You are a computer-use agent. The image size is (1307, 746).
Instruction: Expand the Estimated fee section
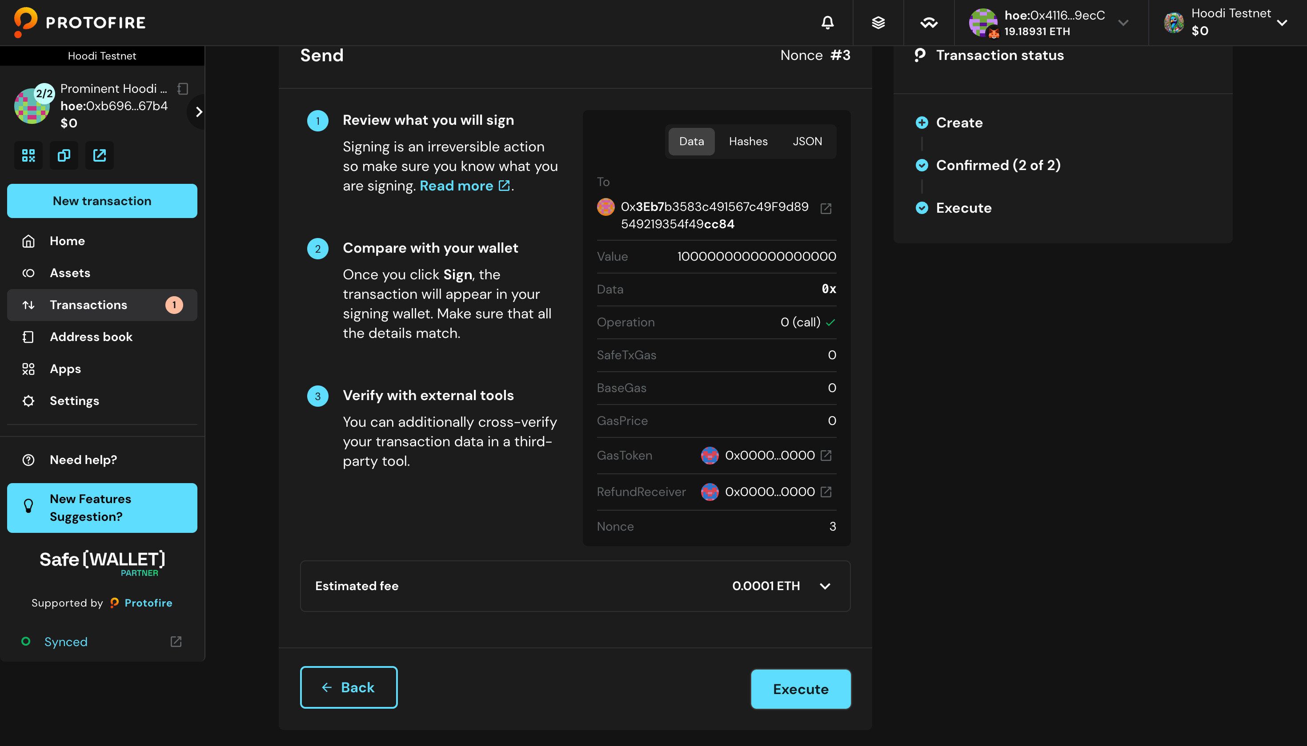coord(825,586)
